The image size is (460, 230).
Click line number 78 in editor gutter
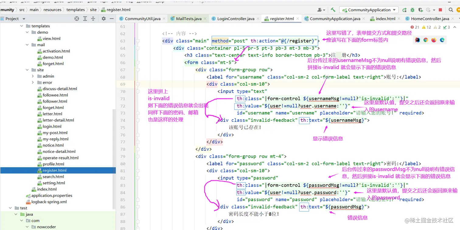123,149
